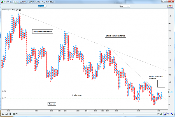Image resolution: width=175 pixels, height=117 pixels.
Task: Toggle the auto-fit zoom magnifier with blue arrows
Action: (165, 114)
